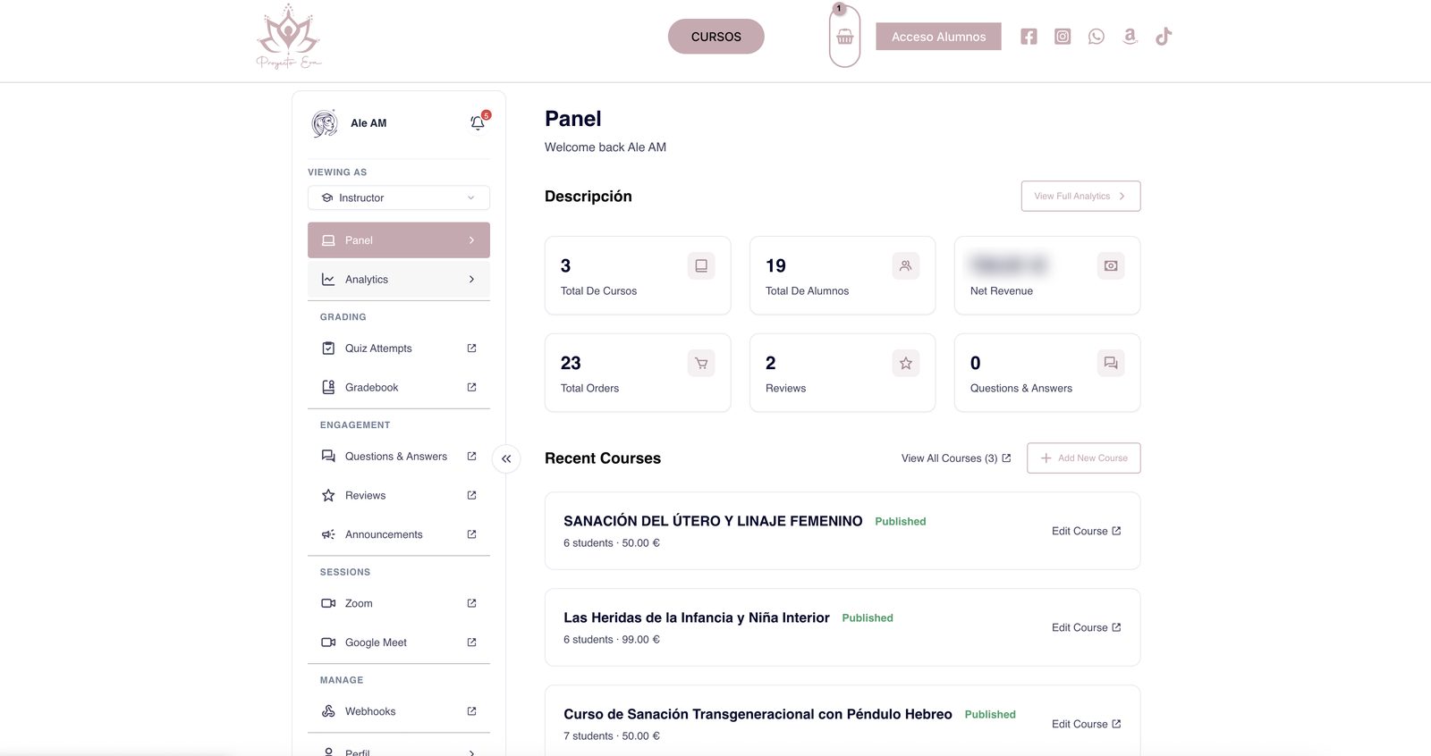Open the WhatsApp social icon
This screenshot has width=1431, height=756.
(x=1097, y=37)
